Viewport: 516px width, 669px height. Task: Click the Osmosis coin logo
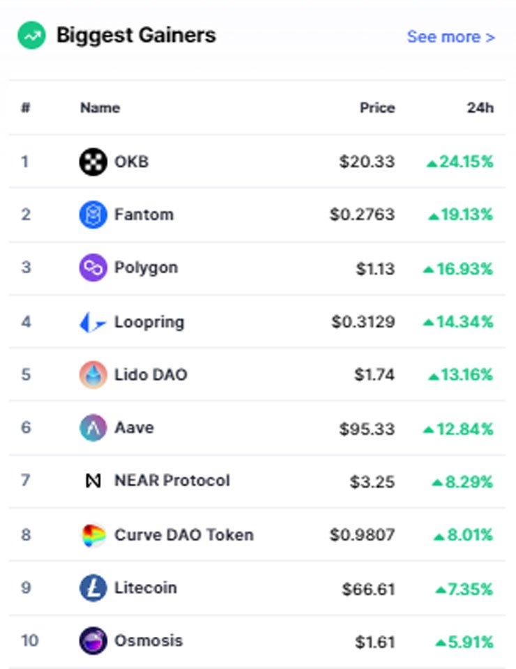[x=93, y=641]
